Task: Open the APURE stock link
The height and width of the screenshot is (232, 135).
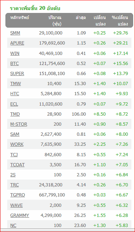Action: (17, 43)
